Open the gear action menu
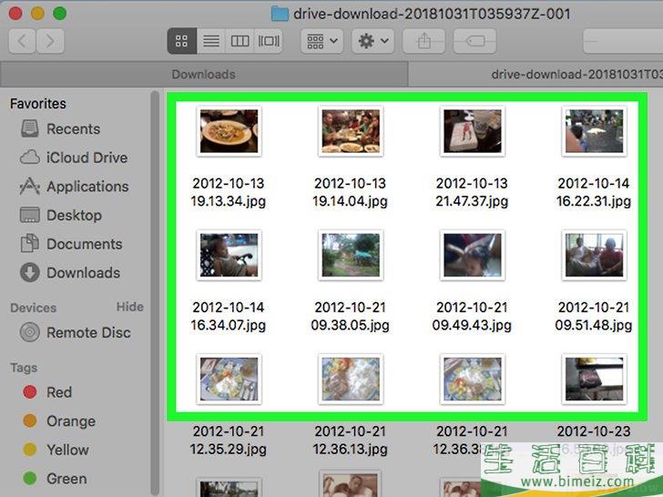The height and width of the screenshot is (497, 663). pos(372,41)
